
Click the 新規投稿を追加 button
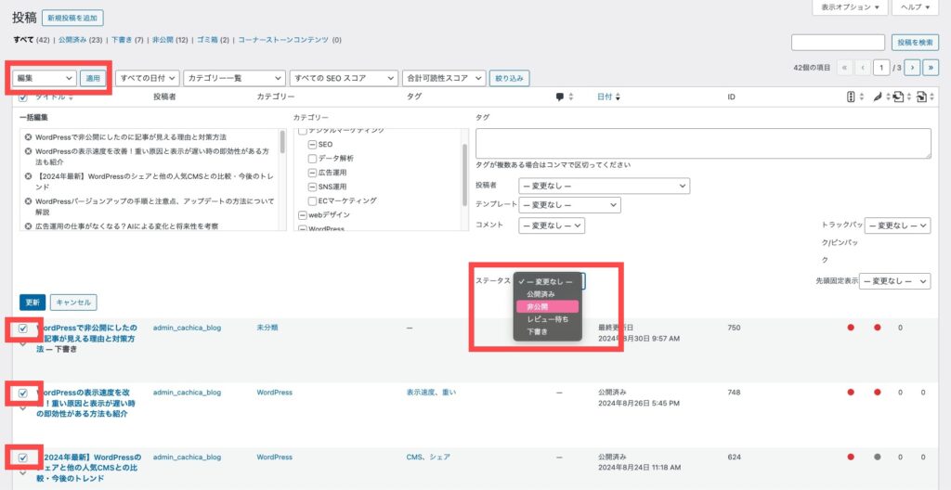click(72, 19)
